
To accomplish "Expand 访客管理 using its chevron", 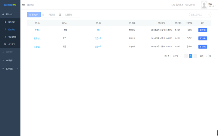I will (17, 52).
